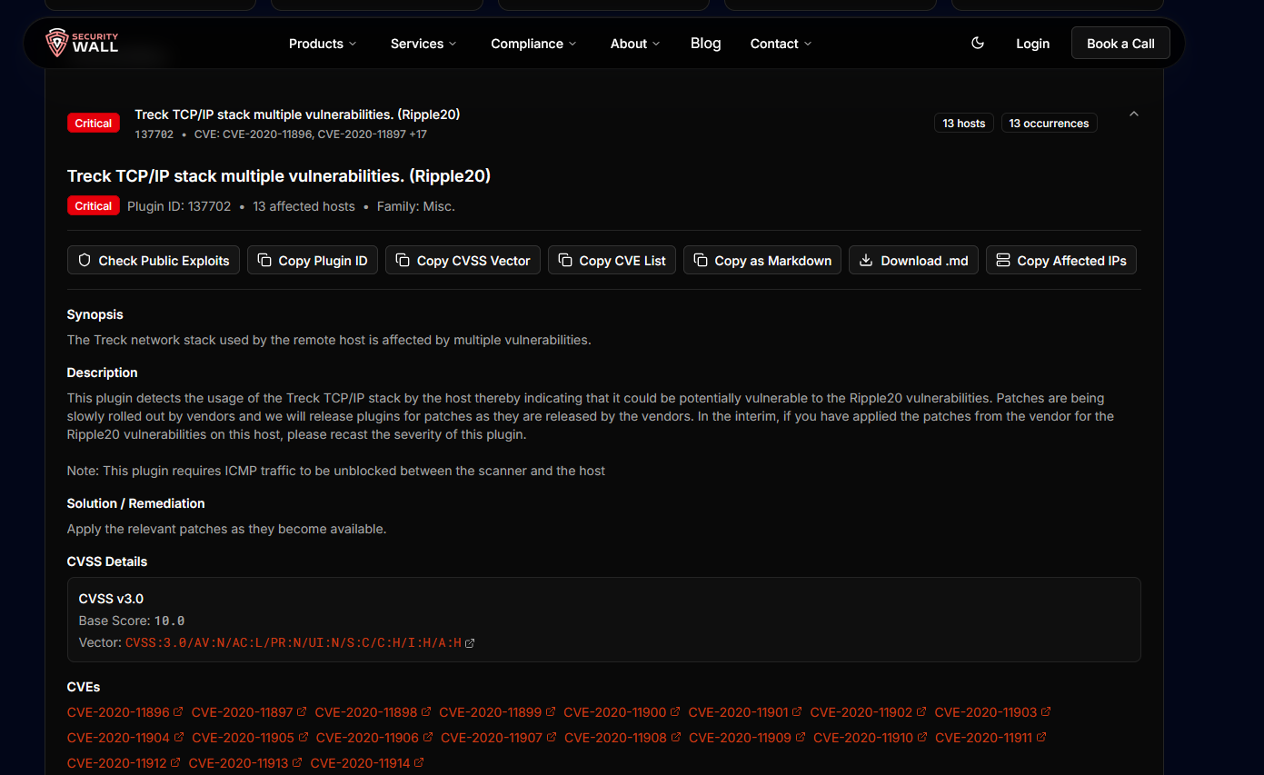The width and height of the screenshot is (1264, 775).
Task: Click the external link icon next to CVE-2020-11914
Action: point(419,763)
